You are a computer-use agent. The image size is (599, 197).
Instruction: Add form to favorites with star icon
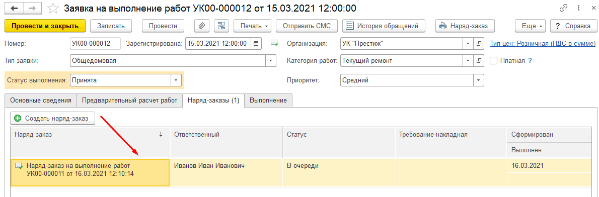pyautogui.click(x=53, y=9)
